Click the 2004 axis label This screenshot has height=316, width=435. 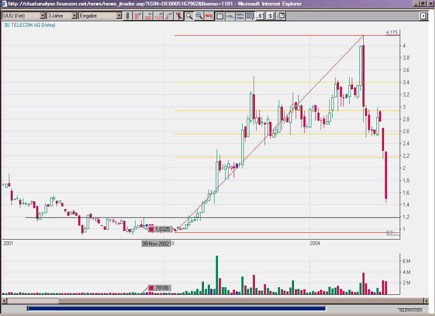coord(315,243)
